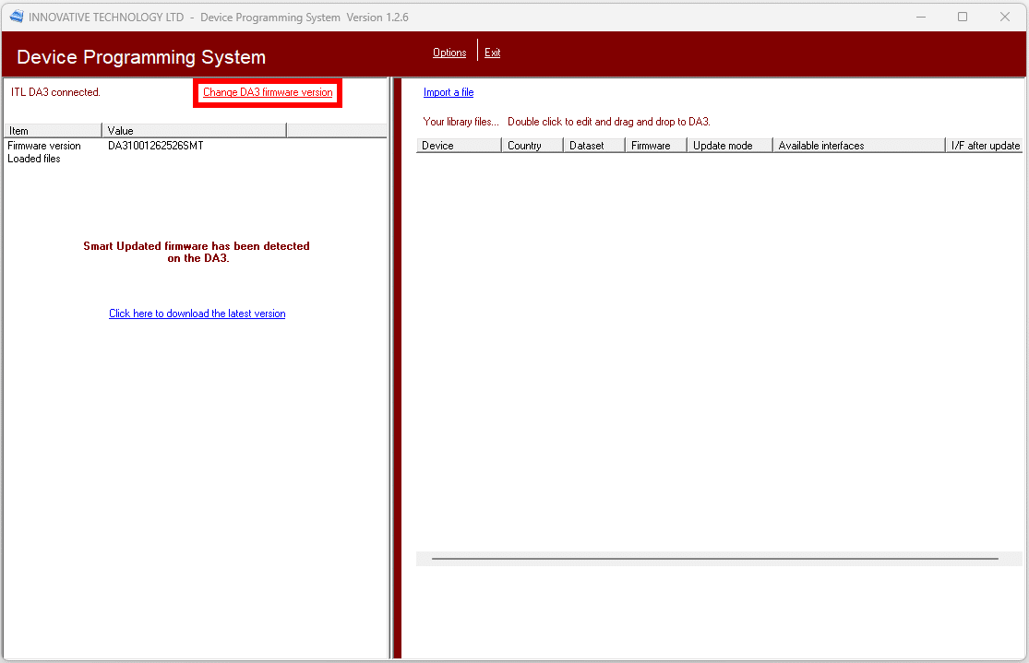Maximize the Device Programming System window
This screenshot has width=1029, height=663.
click(963, 17)
